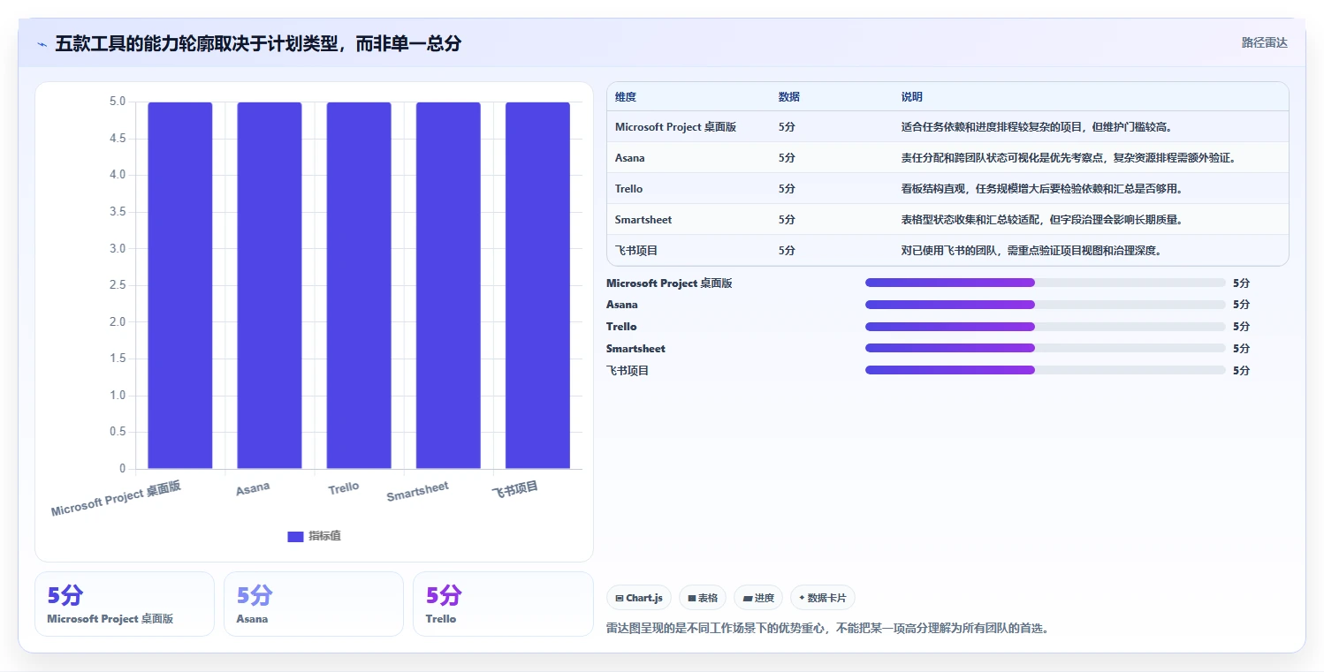
Task: Click the footer note starting 雷达图呈现的是
Action: [x=827, y=629]
